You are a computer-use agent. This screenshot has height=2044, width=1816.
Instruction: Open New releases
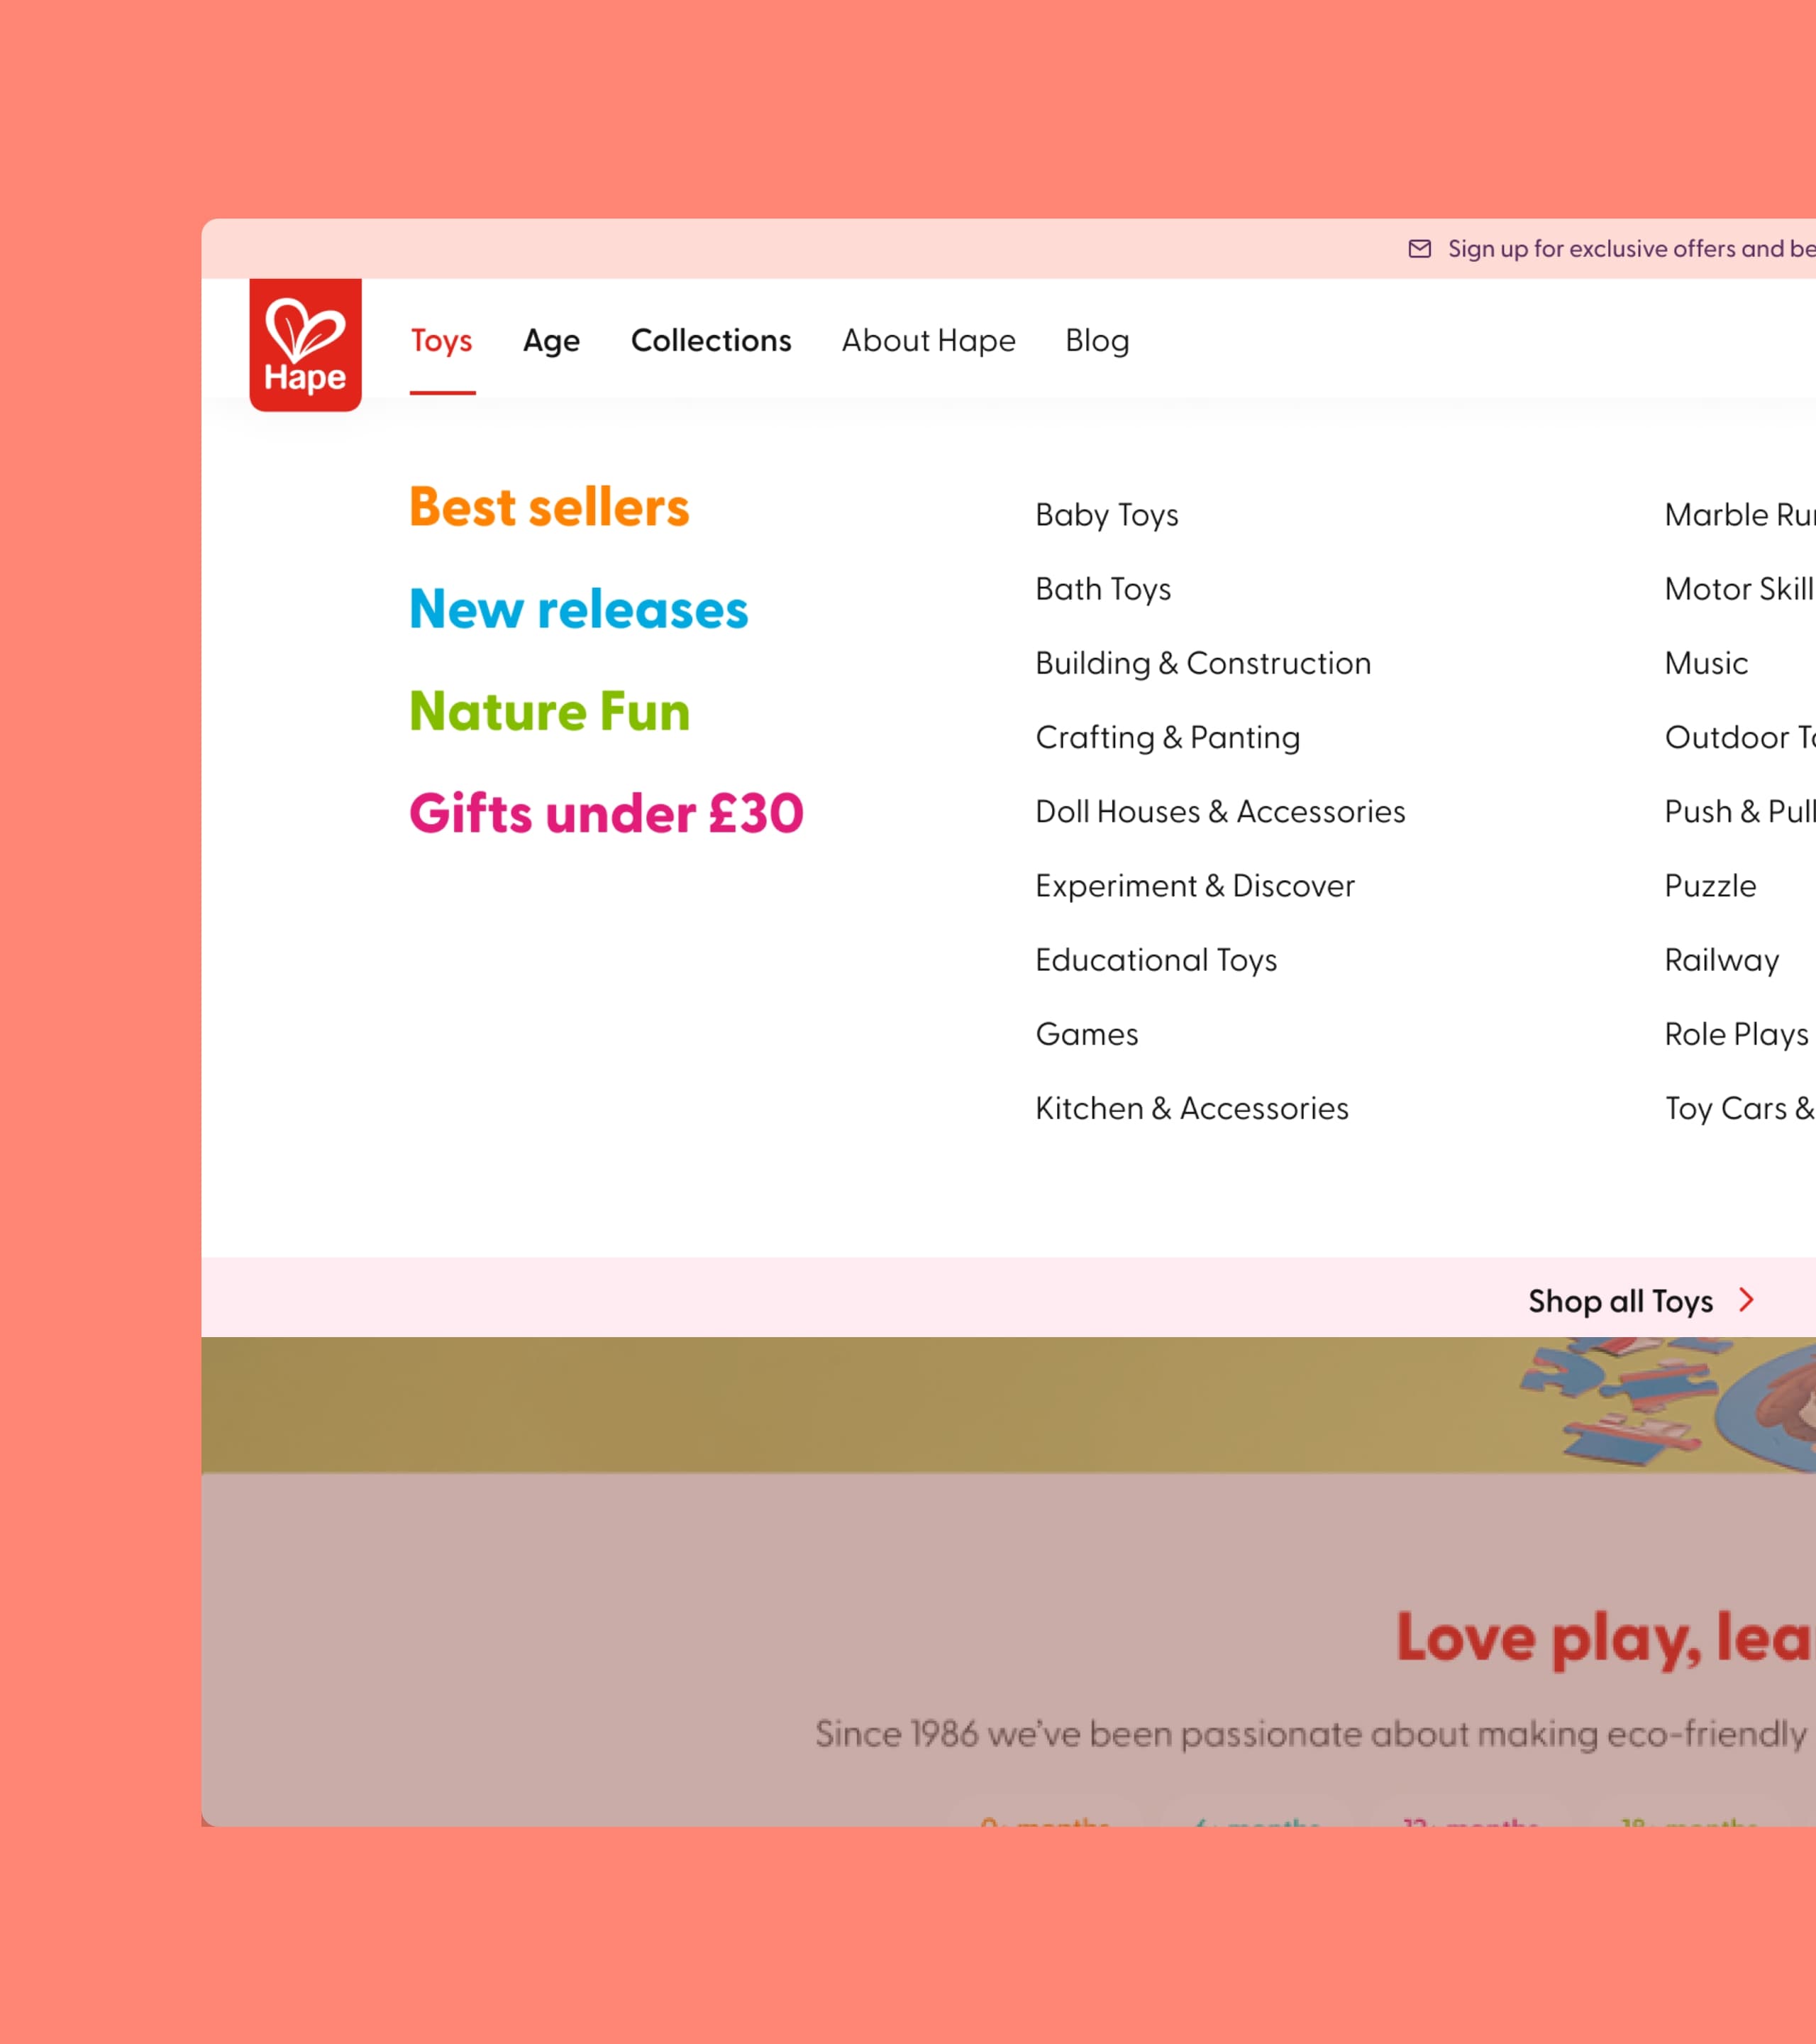pyautogui.click(x=577, y=609)
